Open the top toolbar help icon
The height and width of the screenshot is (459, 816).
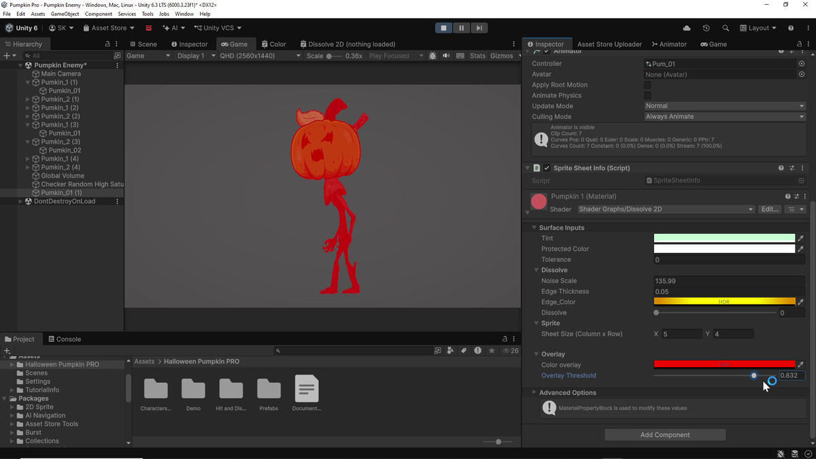[791, 28]
